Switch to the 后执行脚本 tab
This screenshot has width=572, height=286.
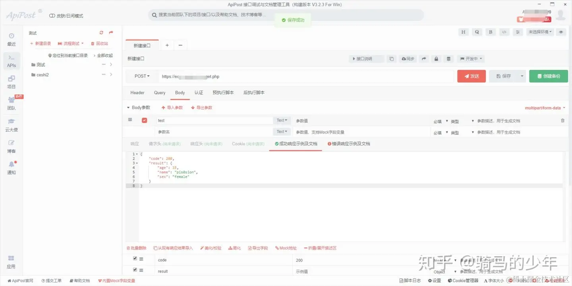pos(254,92)
